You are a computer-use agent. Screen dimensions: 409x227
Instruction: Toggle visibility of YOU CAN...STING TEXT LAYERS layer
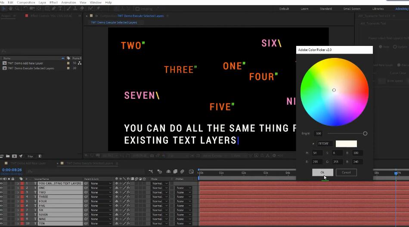(2, 183)
